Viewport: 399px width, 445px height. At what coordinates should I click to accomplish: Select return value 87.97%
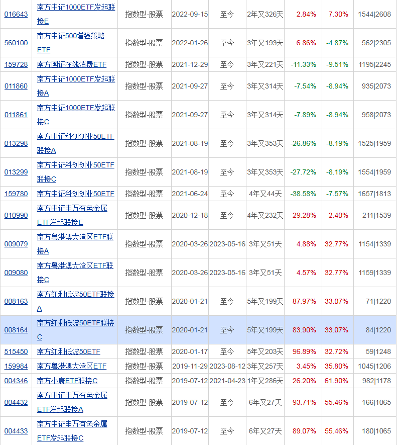pyautogui.click(x=304, y=301)
